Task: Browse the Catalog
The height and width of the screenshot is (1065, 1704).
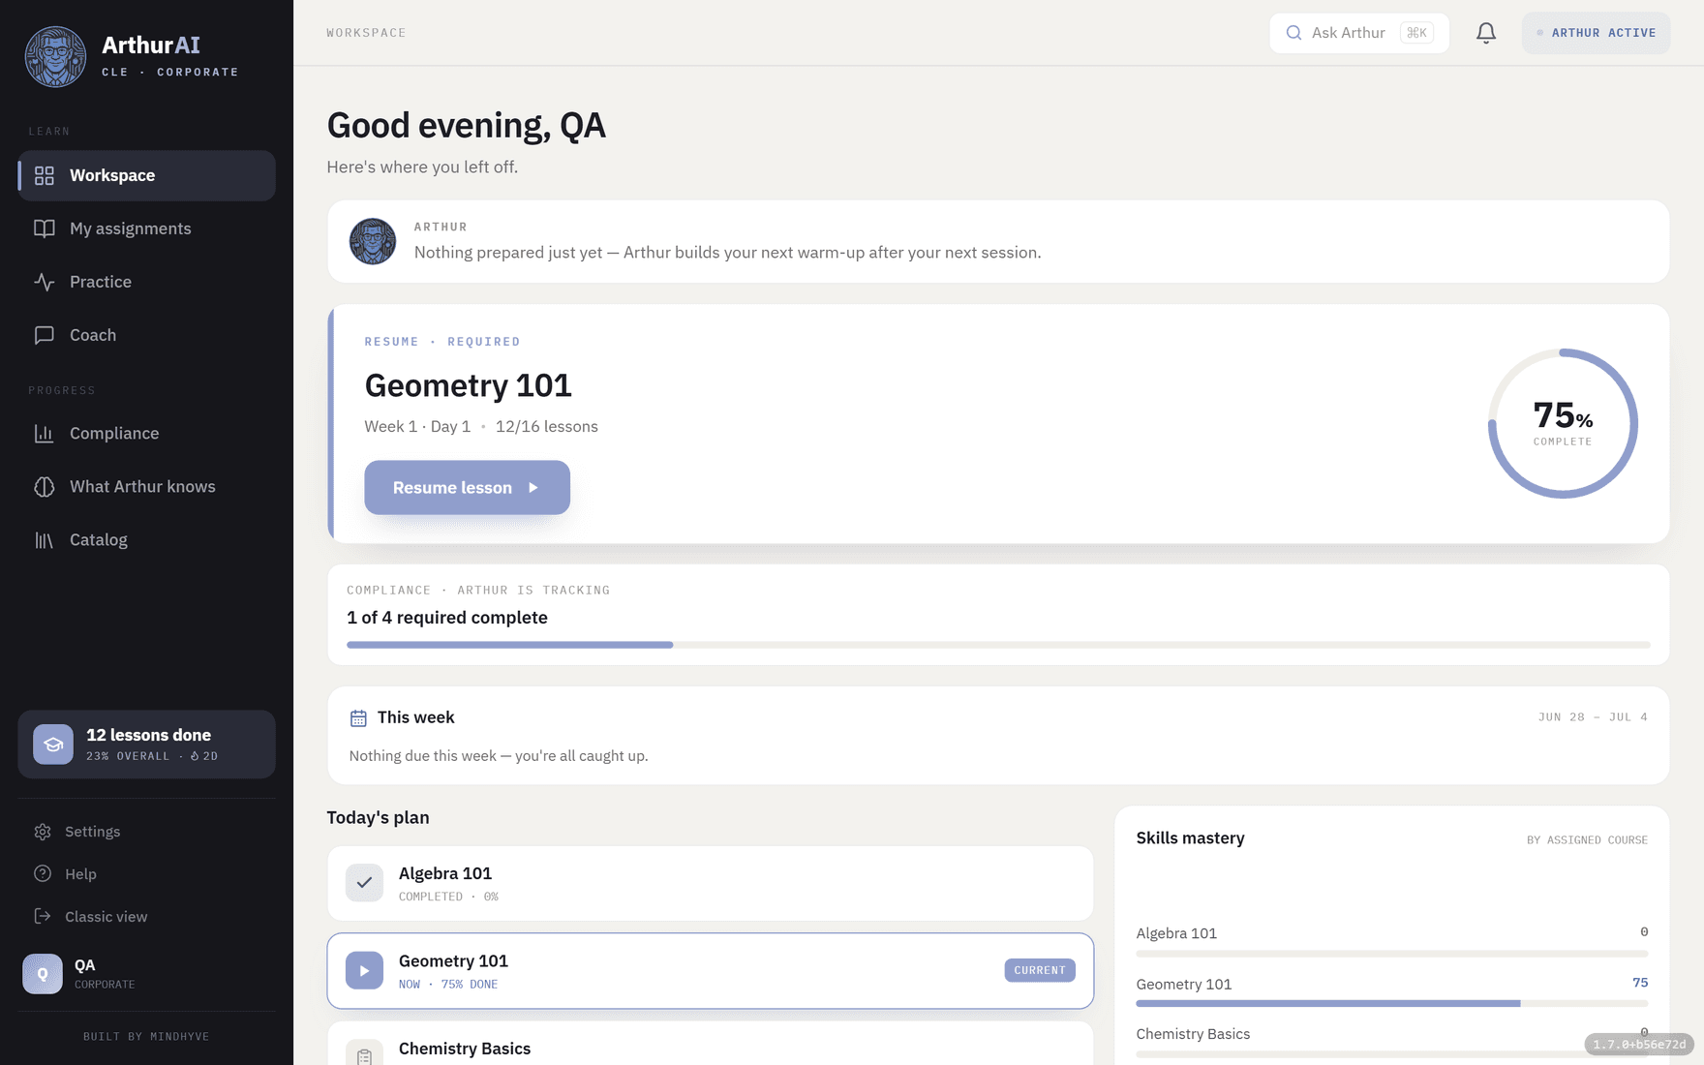Action: coord(146,540)
